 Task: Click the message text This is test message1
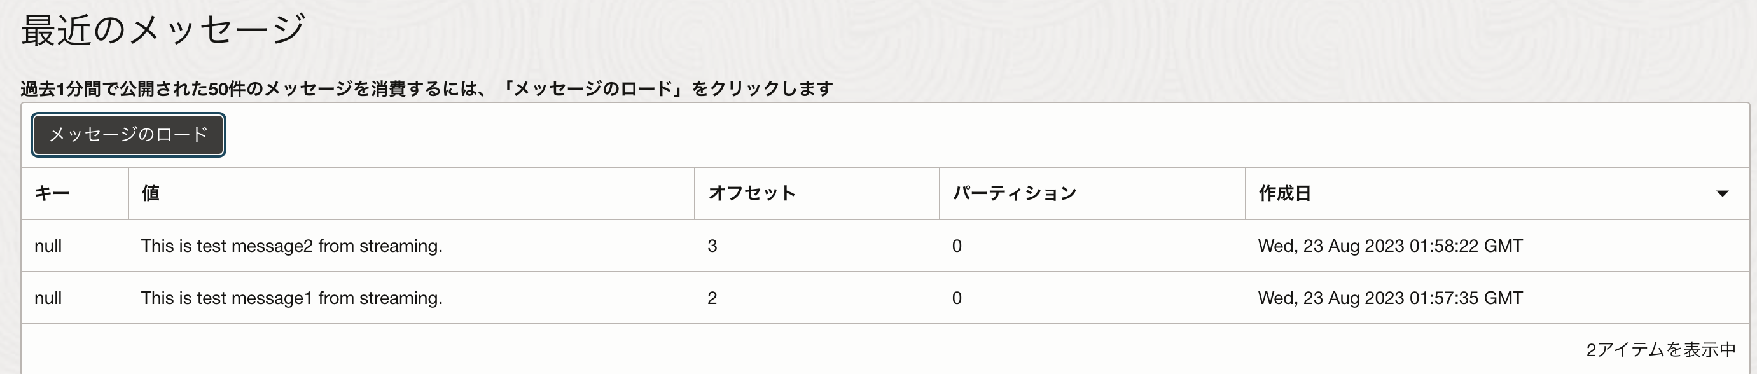click(x=292, y=298)
